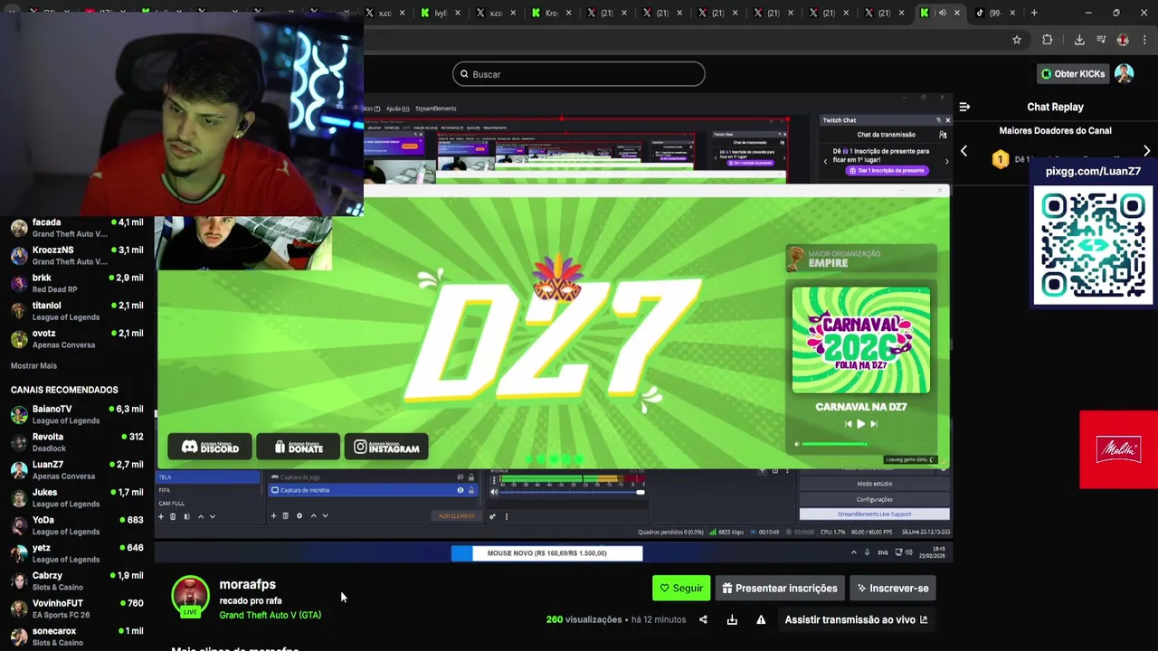This screenshot has height=651, width=1158.
Task: Open a new browser tab
Action: point(1034,13)
